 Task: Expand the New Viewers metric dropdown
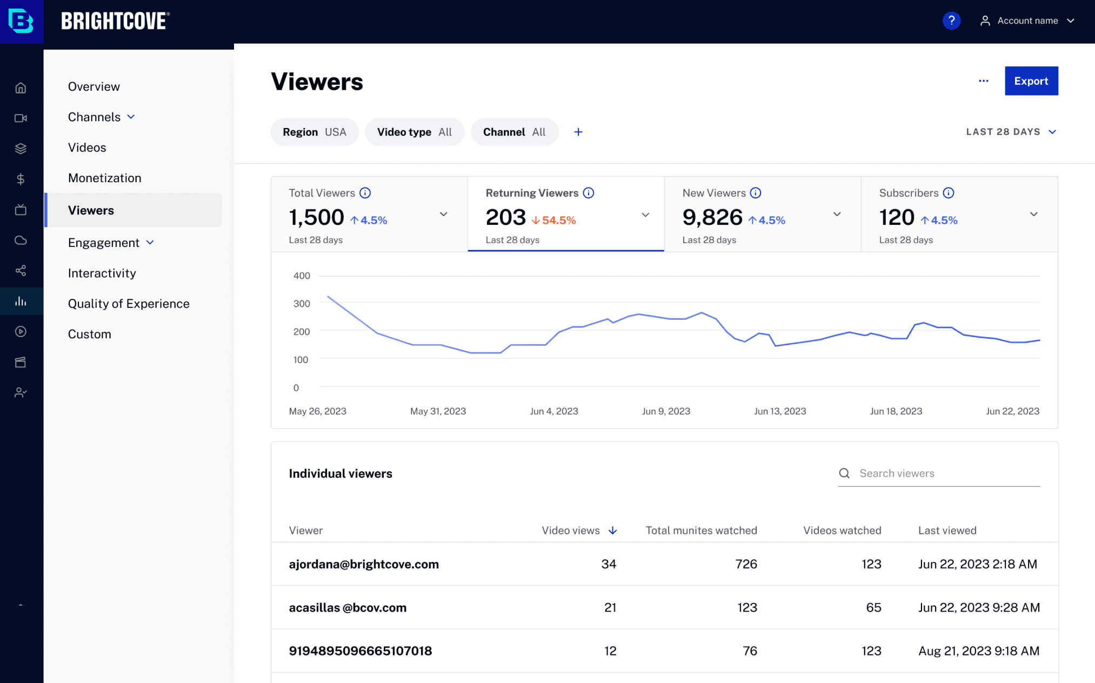pos(837,215)
